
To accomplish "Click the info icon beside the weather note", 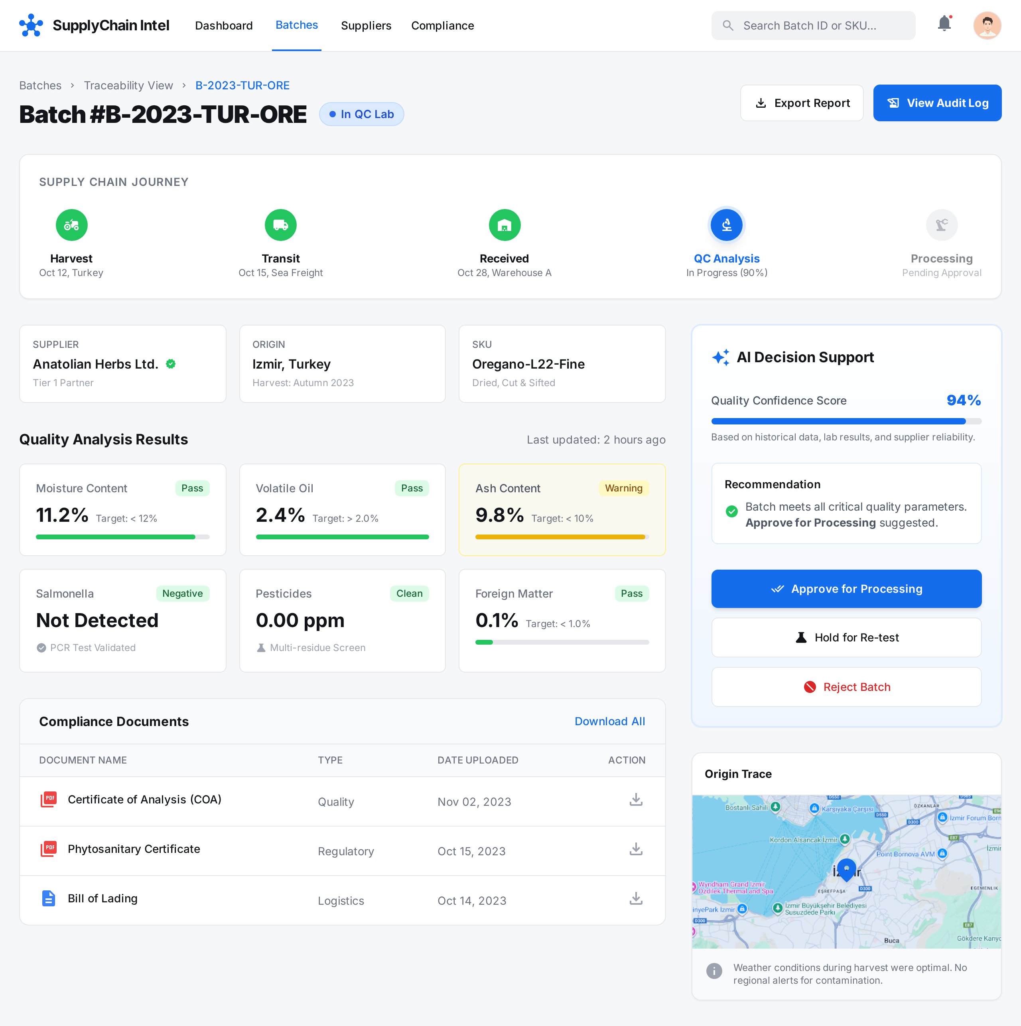I will pos(714,971).
